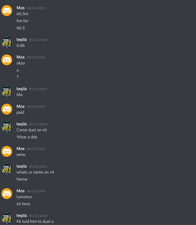
Task: Click Mos avatar beside the "lumonyx" message
Action: click(7, 194)
